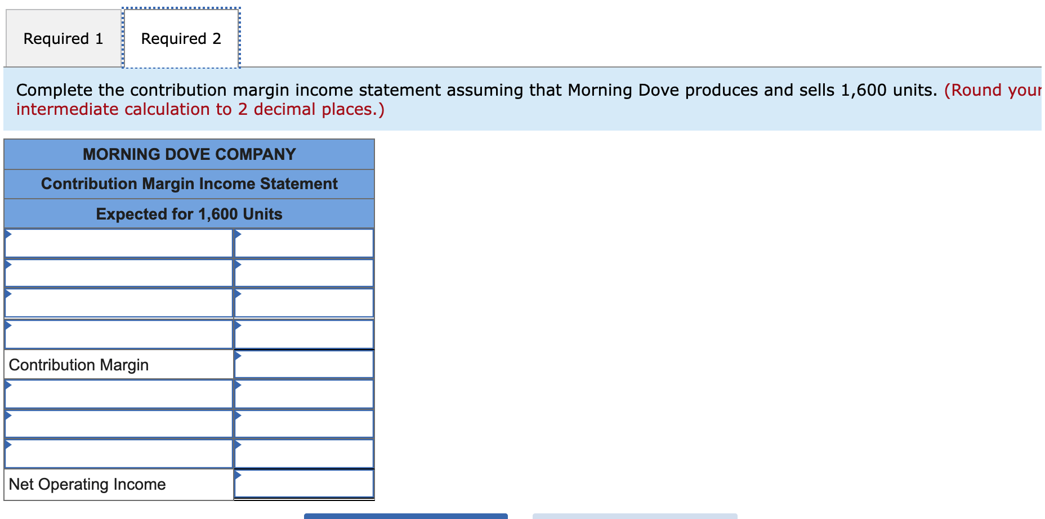Click the Expected for 1,600 Units header
Image resolution: width=1045 pixels, height=519 pixels.
[x=189, y=214]
